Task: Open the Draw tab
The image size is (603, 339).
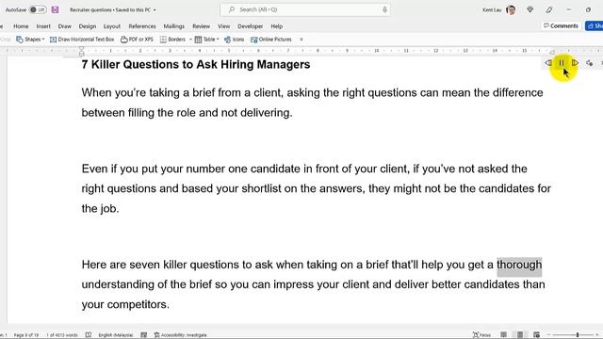Action: point(65,26)
